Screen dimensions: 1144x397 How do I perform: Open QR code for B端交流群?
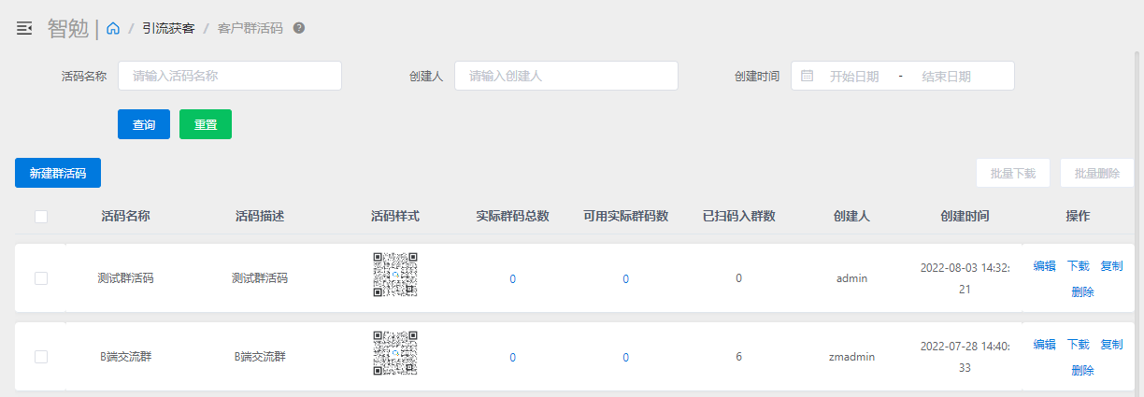pos(395,353)
